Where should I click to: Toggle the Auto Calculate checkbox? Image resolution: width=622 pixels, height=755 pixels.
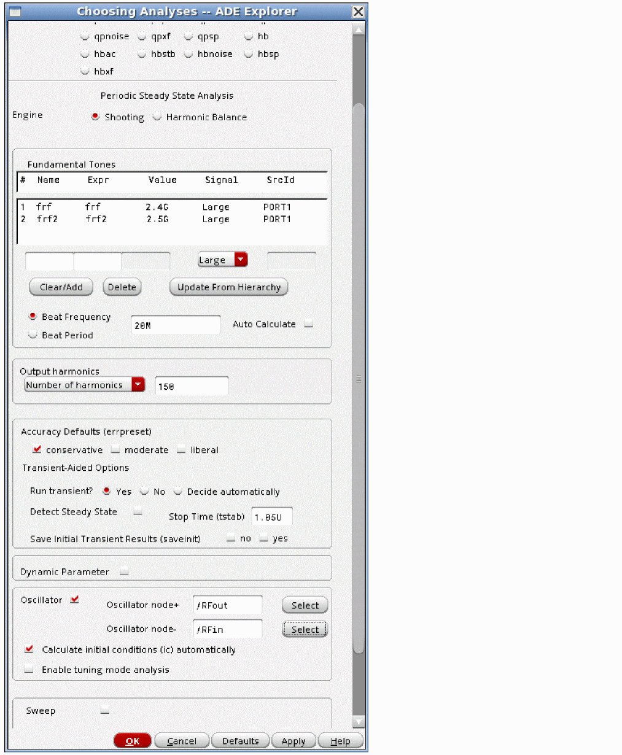pyautogui.click(x=309, y=323)
